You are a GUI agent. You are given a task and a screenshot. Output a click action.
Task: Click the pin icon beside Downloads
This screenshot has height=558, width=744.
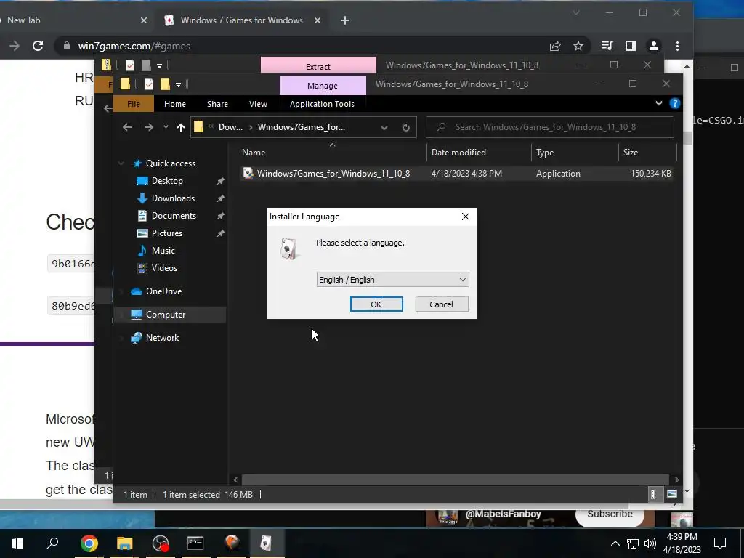click(x=220, y=198)
